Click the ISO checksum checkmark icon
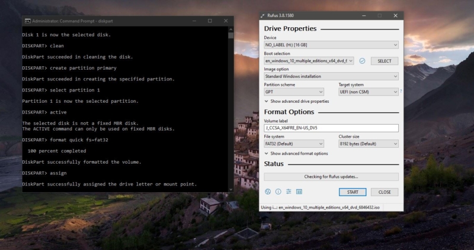The image size is (474, 250). pos(362,61)
